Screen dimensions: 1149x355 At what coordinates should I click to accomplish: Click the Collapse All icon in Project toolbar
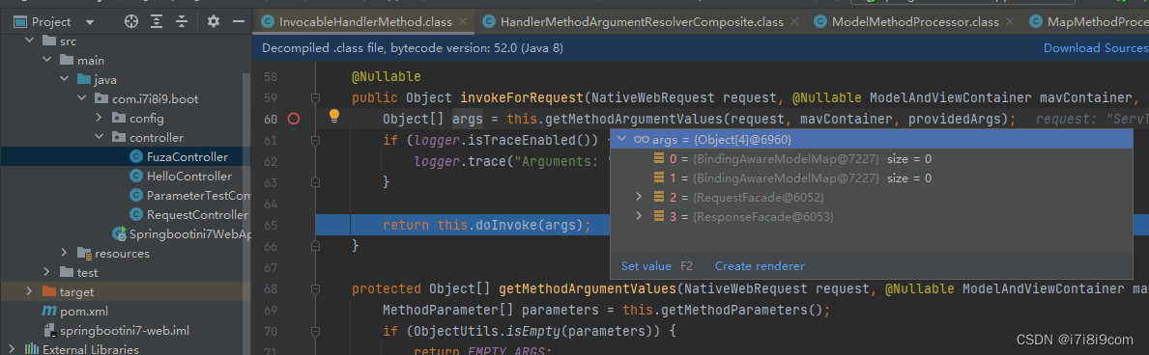(x=181, y=22)
